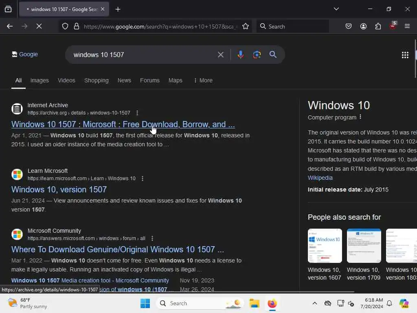Open the muted volume tray icon
The height and width of the screenshot is (313, 417).
(351, 304)
